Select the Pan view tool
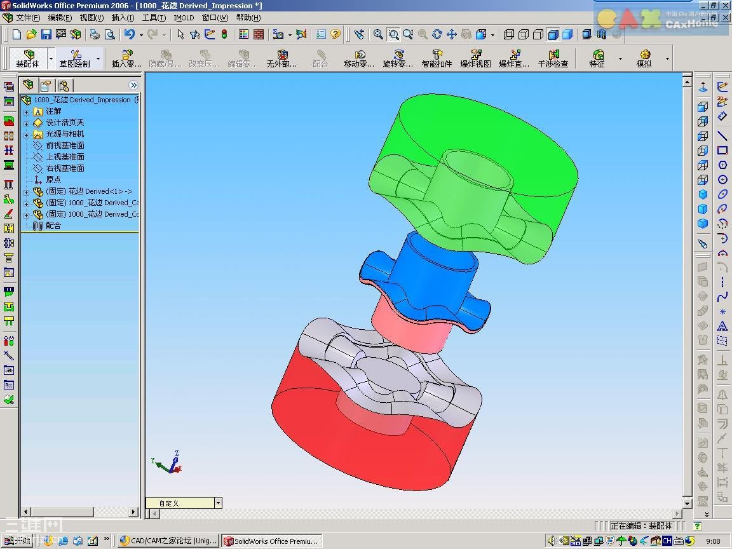Screen dimensions: 732x549 (451, 34)
